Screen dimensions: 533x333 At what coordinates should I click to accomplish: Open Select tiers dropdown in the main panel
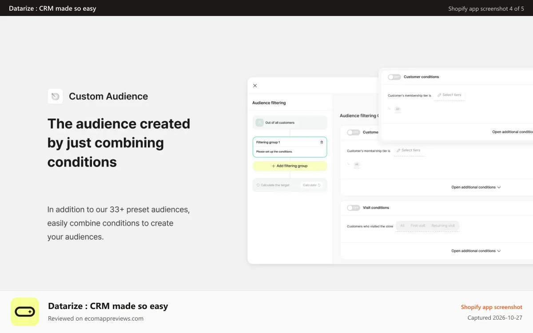(409, 151)
